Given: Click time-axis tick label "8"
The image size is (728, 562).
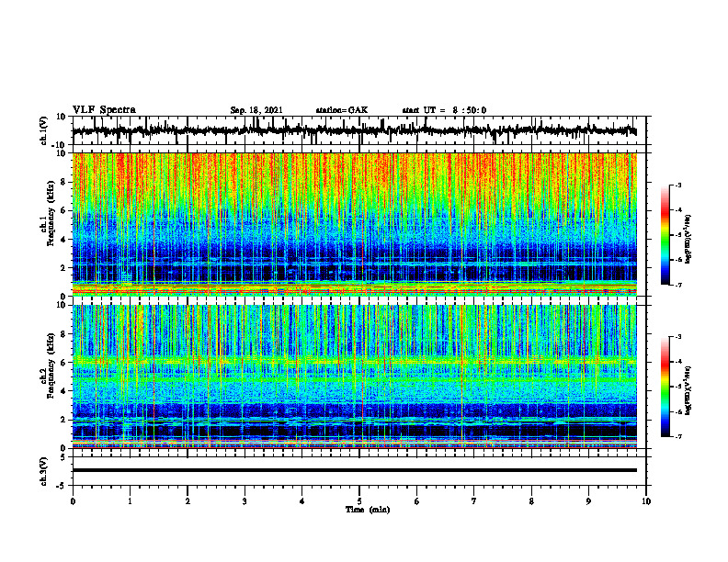Looking at the screenshot, I should pyautogui.click(x=531, y=501).
